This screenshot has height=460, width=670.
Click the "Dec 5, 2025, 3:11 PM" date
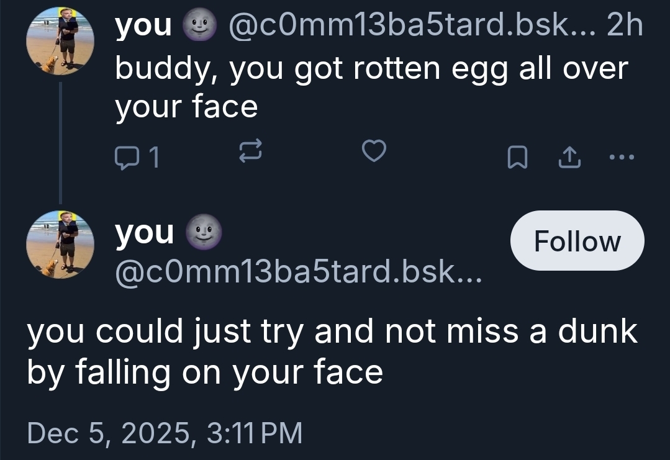pos(165,433)
